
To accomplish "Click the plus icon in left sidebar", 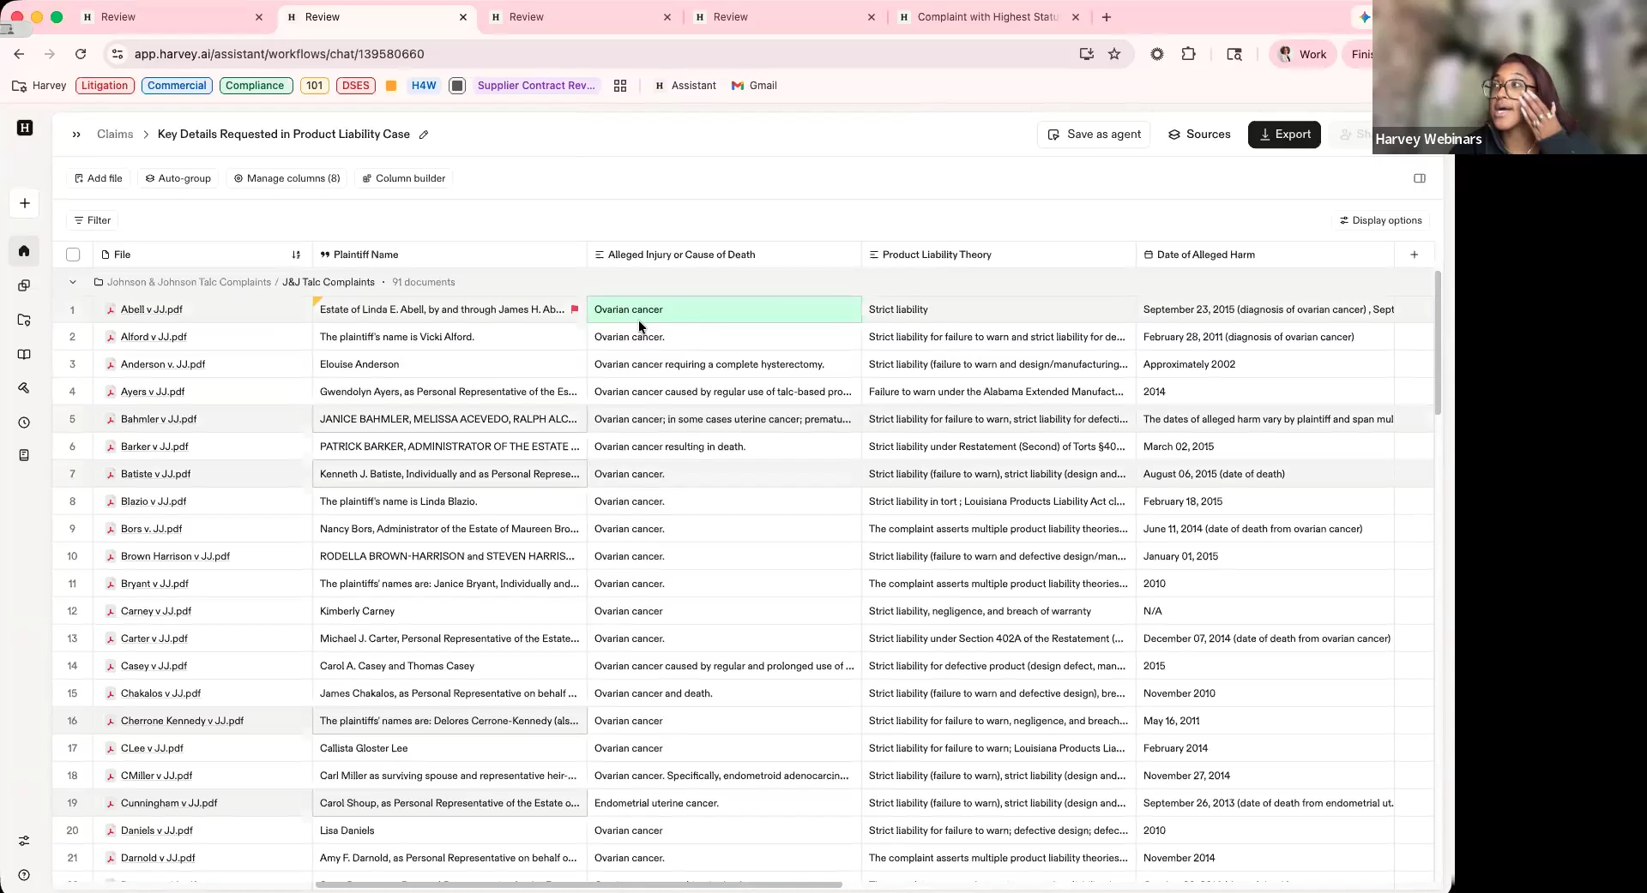I will point(25,203).
